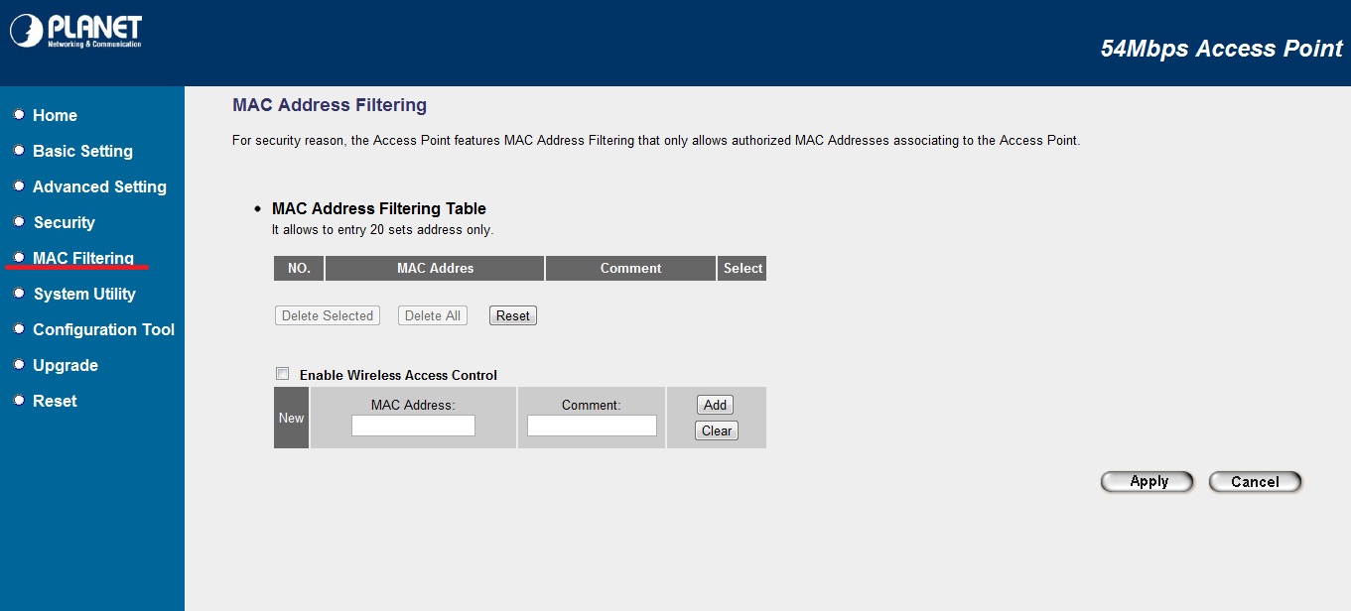1351x611 pixels.
Task: Focus the Comment text field
Action: point(592,426)
